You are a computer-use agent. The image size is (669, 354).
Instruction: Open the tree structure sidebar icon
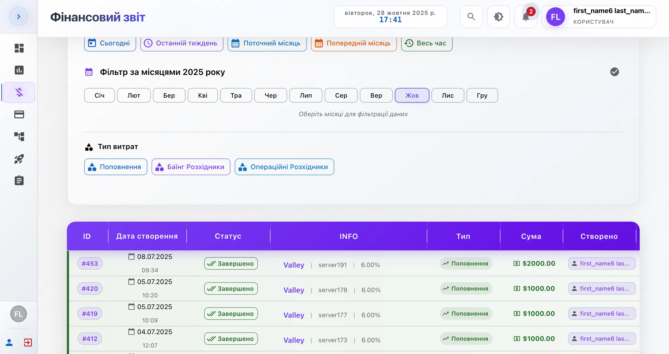coord(19,136)
